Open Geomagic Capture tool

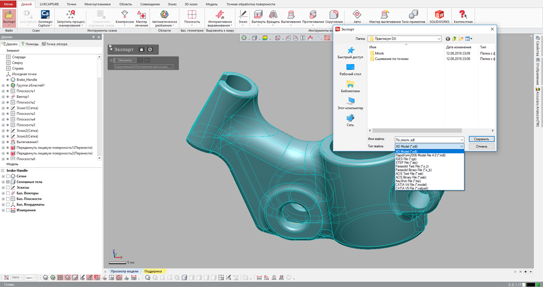[45, 18]
